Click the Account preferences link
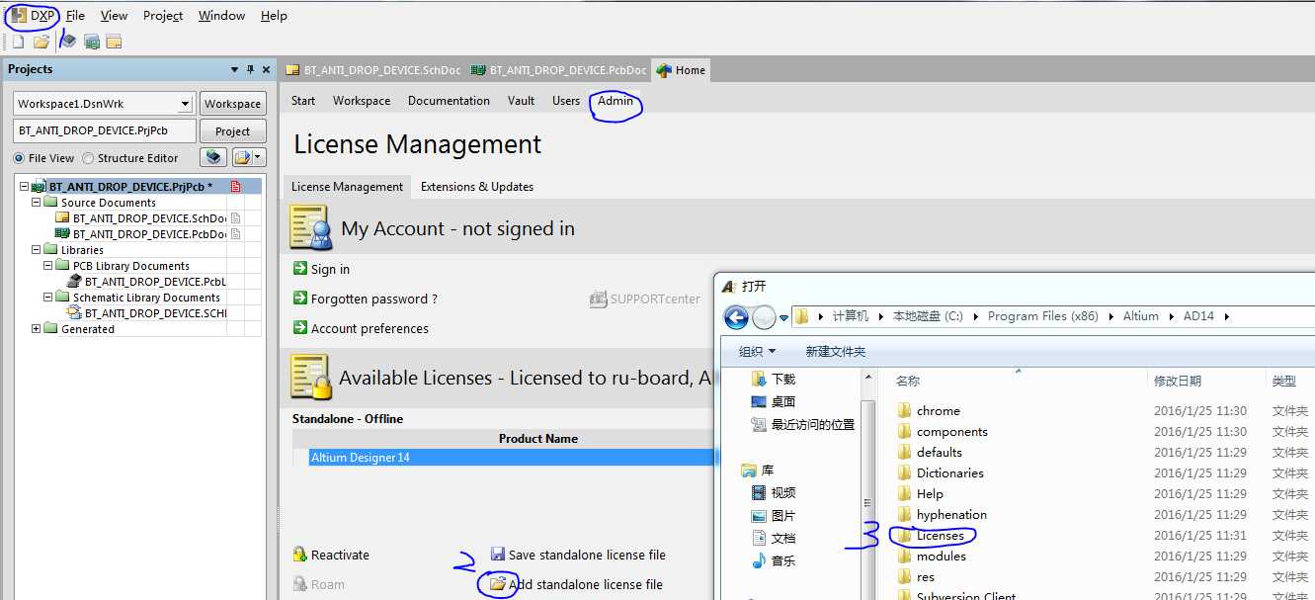 coord(362,328)
